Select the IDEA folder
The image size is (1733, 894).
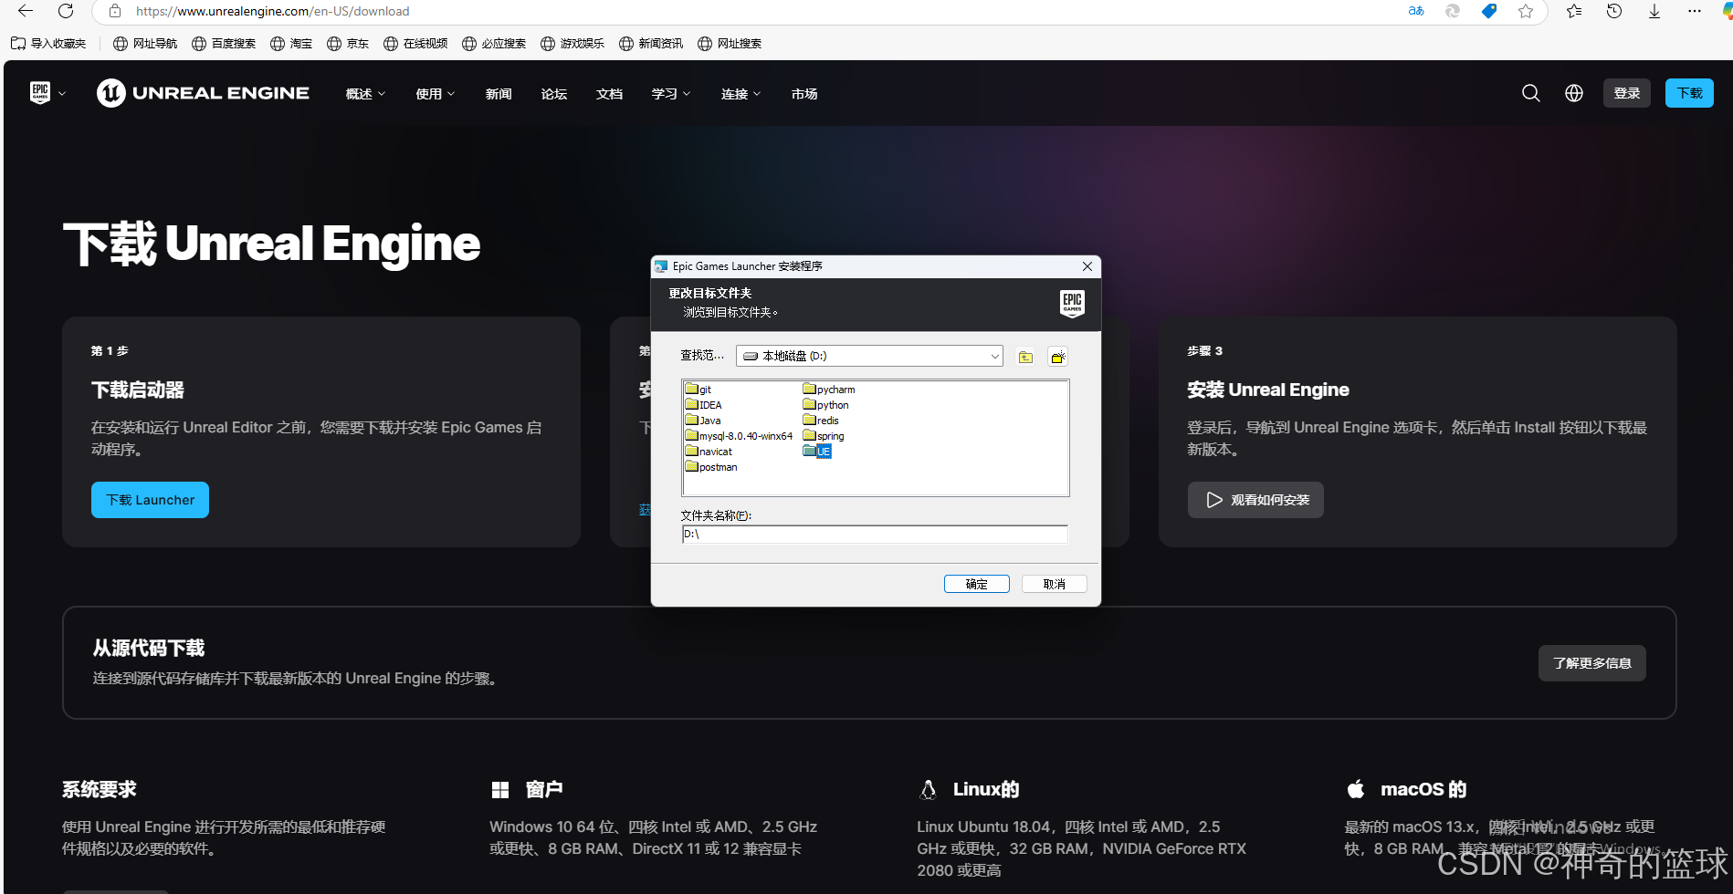coord(704,405)
